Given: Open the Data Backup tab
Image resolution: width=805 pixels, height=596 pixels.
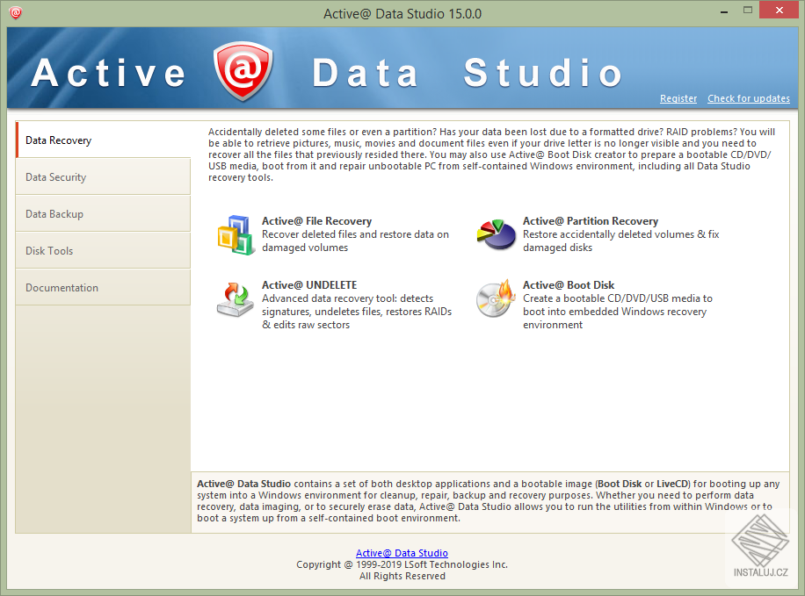Looking at the screenshot, I should tap(103, 214).
